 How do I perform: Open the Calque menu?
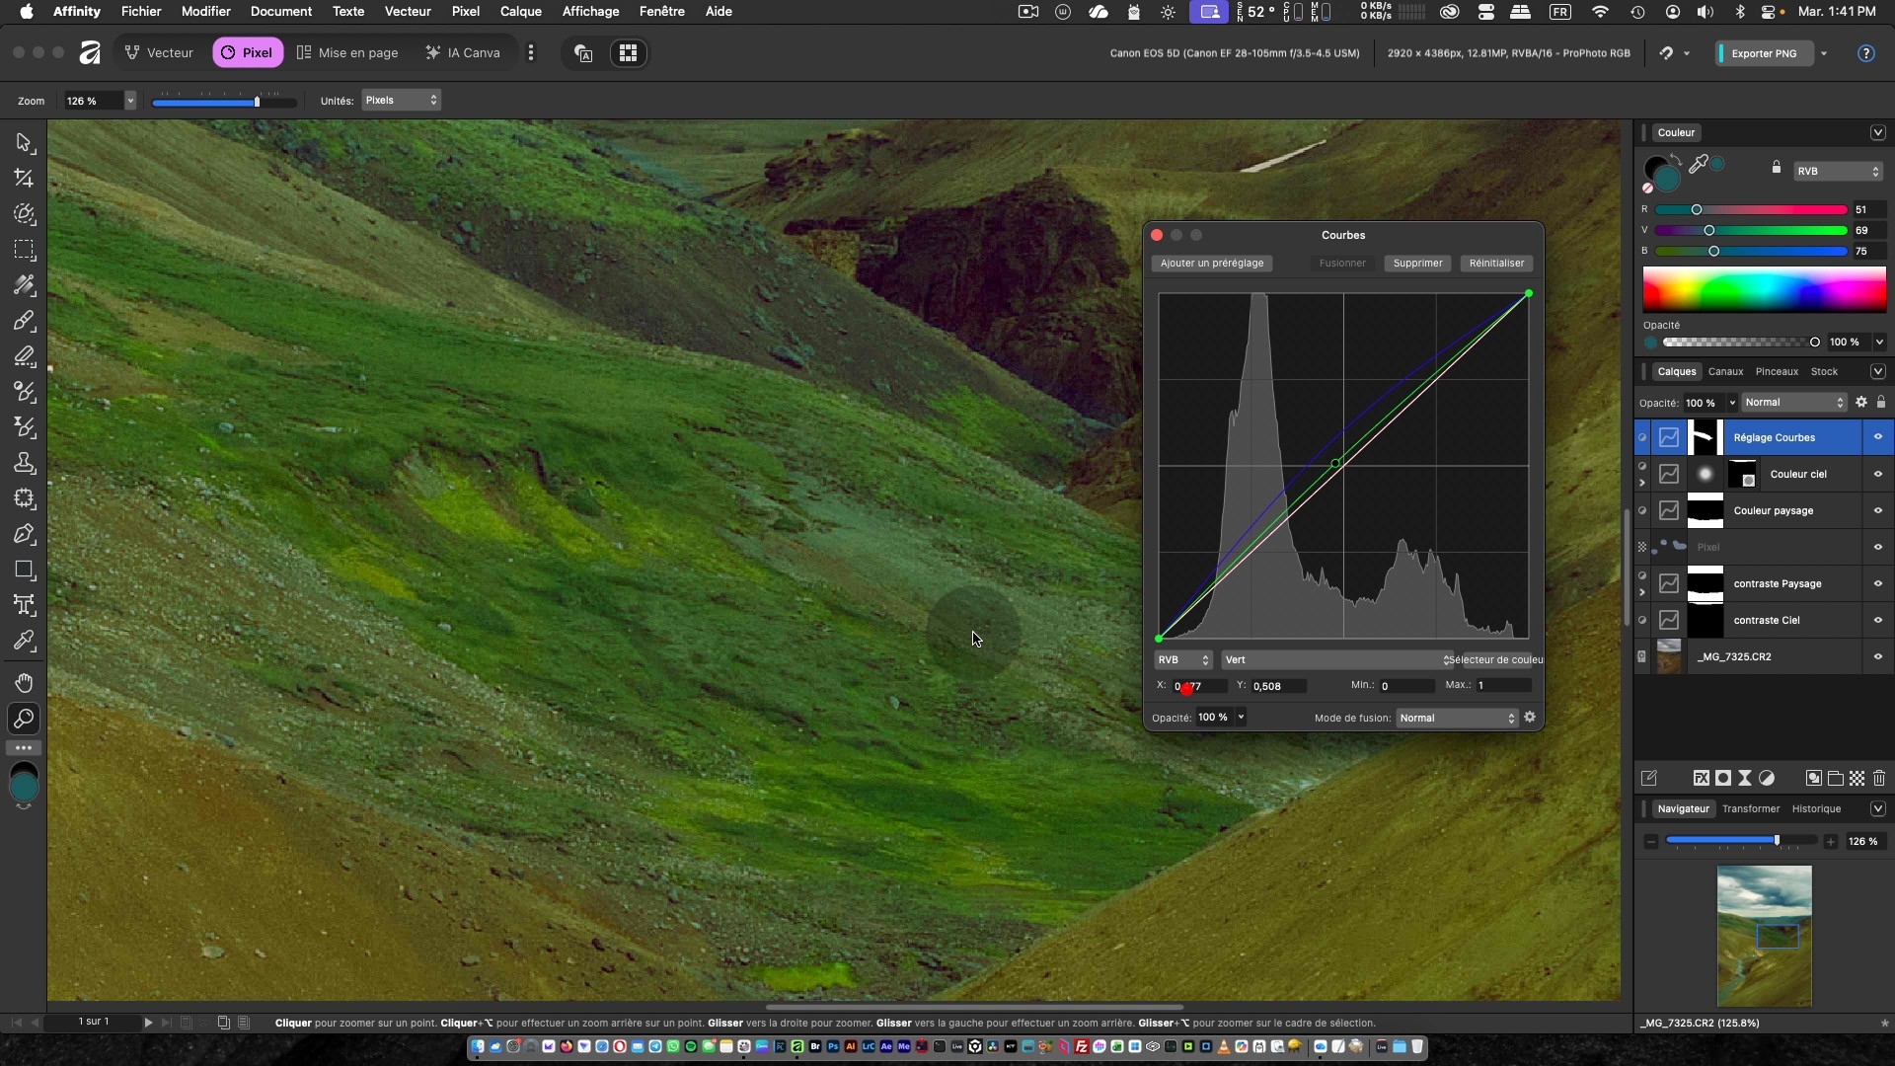click(520, 11)
